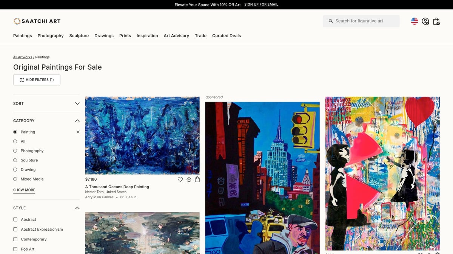453x254 pixels.
Task: Expand the Sort section chevron
Action: click(77, 103)
